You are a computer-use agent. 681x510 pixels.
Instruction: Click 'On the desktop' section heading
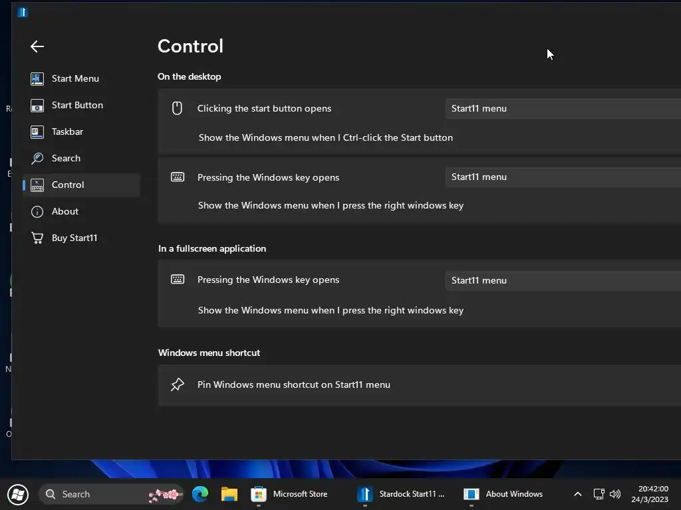coord(190,77)
